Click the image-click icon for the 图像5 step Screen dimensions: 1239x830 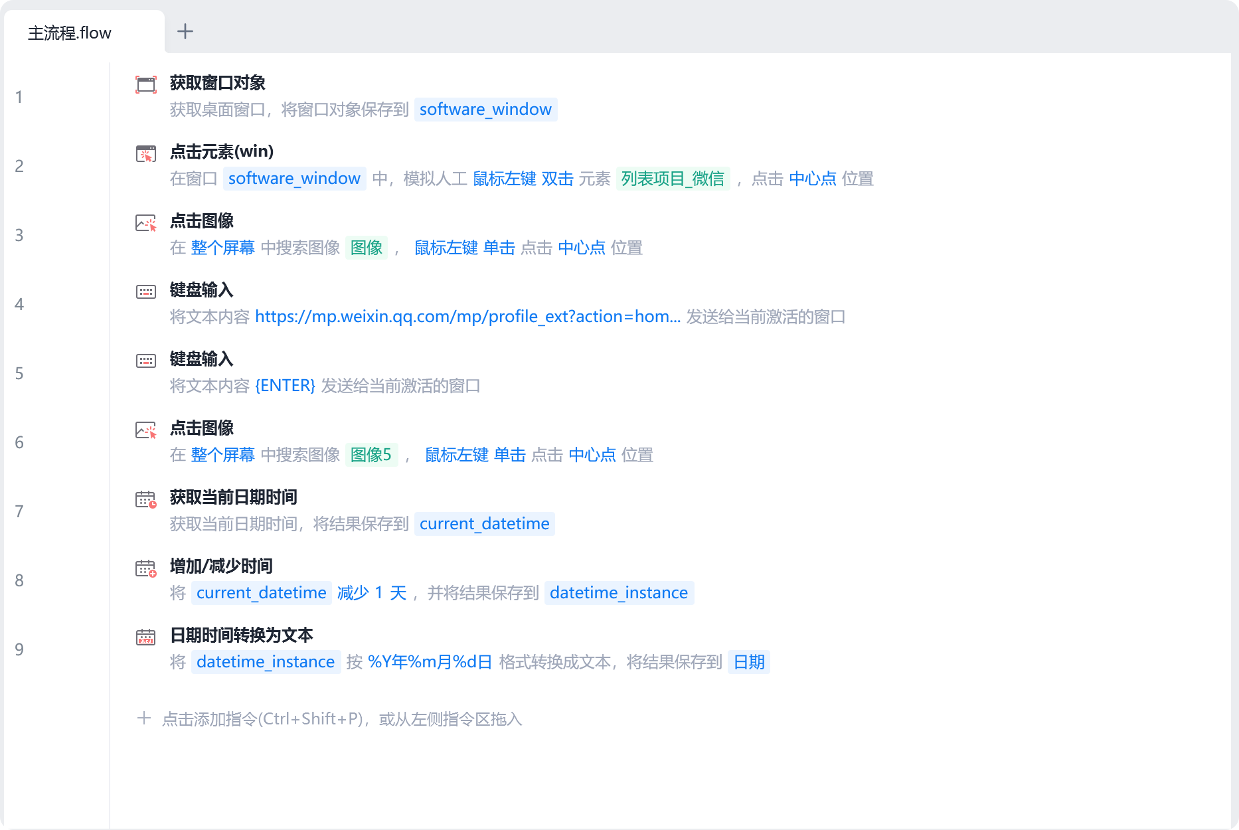(x=146, y=430)
